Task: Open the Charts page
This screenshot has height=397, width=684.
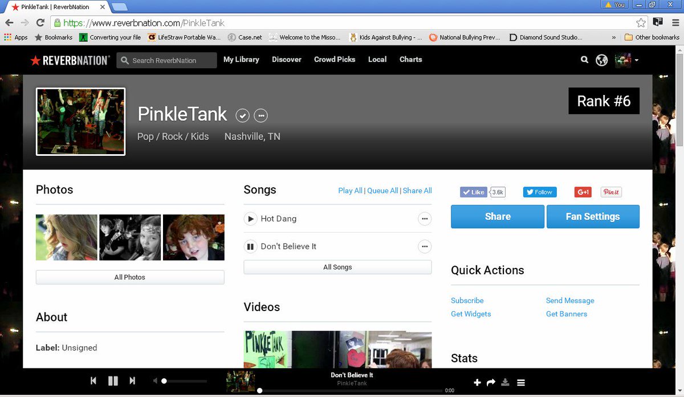Action: point(411,59)
